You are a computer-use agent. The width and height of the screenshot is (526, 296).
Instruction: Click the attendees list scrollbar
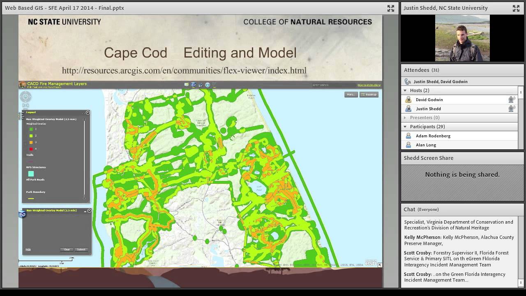click(x=521, y=92)
